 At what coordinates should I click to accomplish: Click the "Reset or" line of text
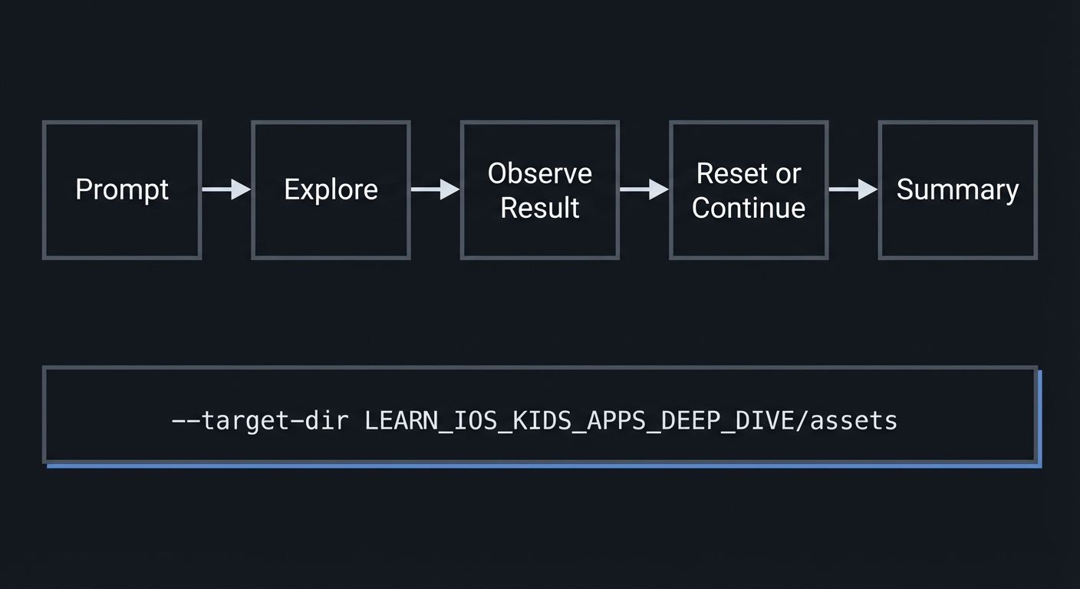click(749, 173)
